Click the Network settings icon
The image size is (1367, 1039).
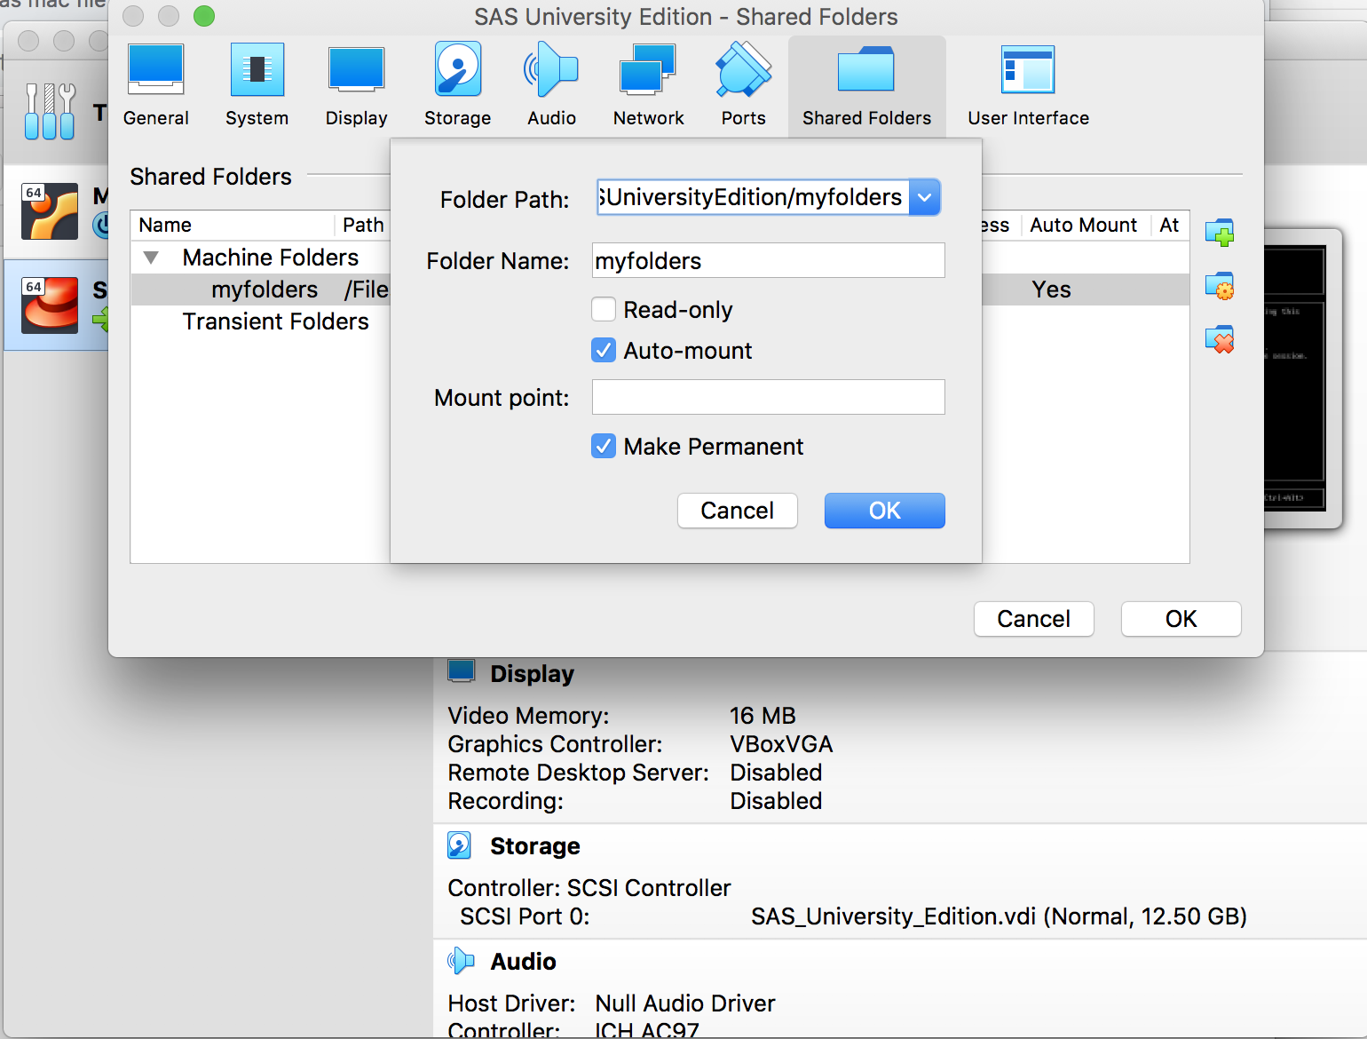click(x=647, y=84)
